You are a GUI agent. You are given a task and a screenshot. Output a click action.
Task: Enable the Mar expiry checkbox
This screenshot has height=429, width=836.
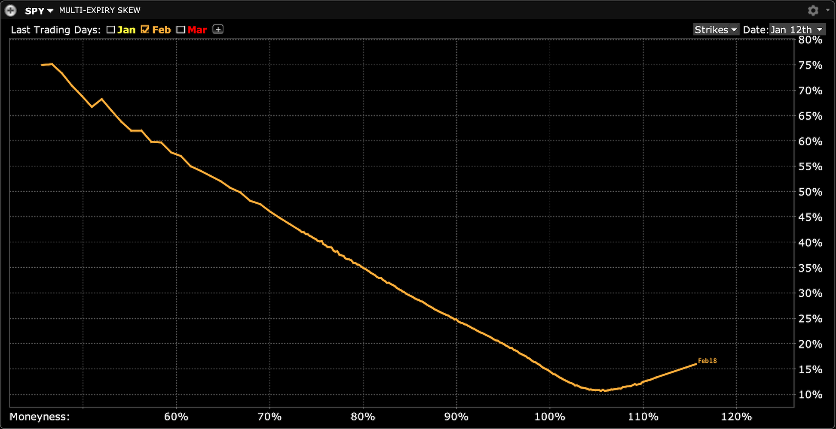[181, 30]
